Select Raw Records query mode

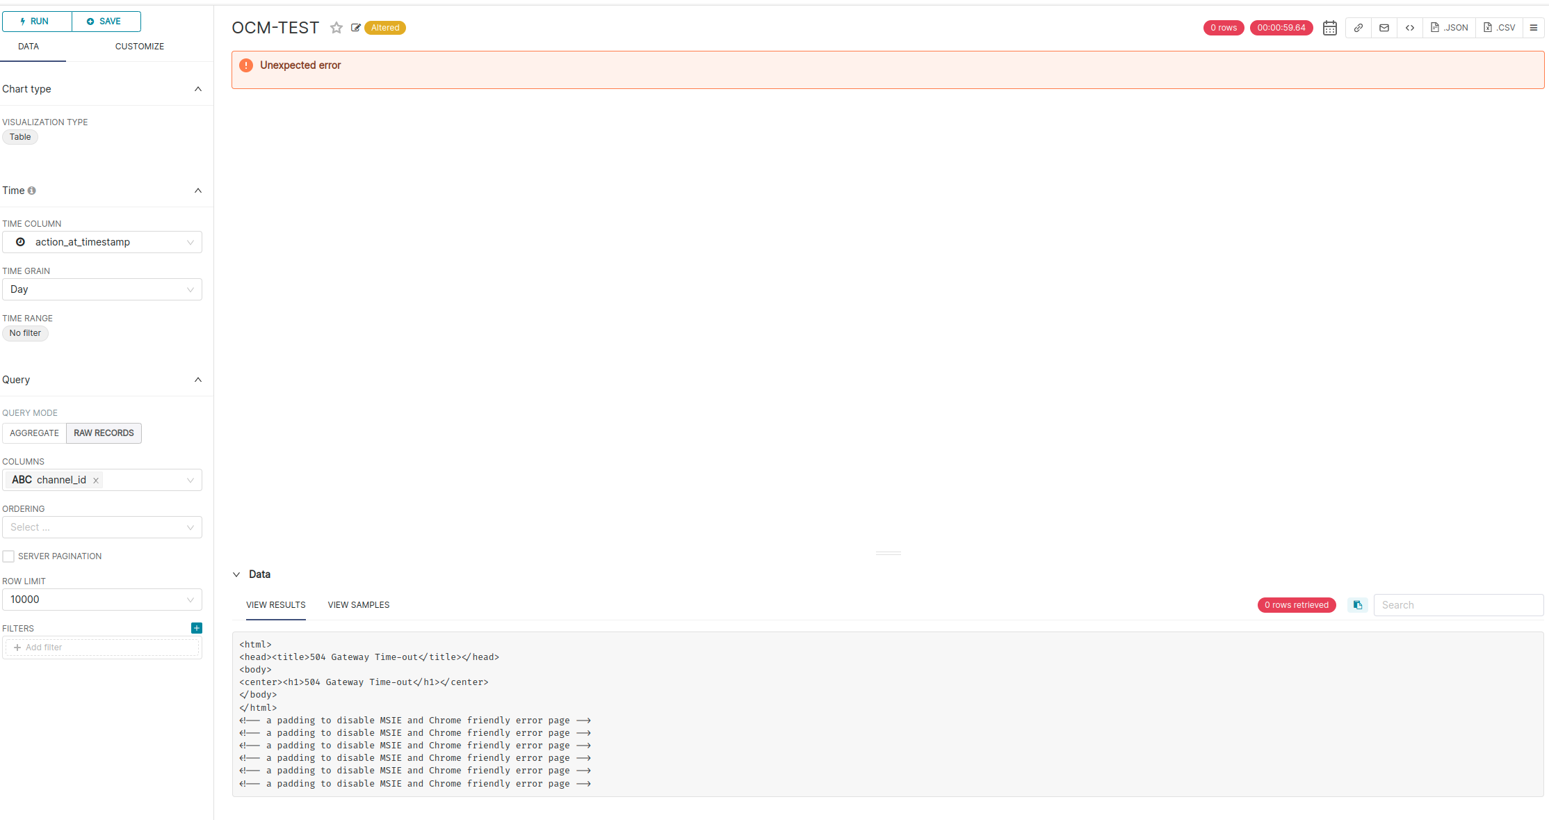point(104,433)
